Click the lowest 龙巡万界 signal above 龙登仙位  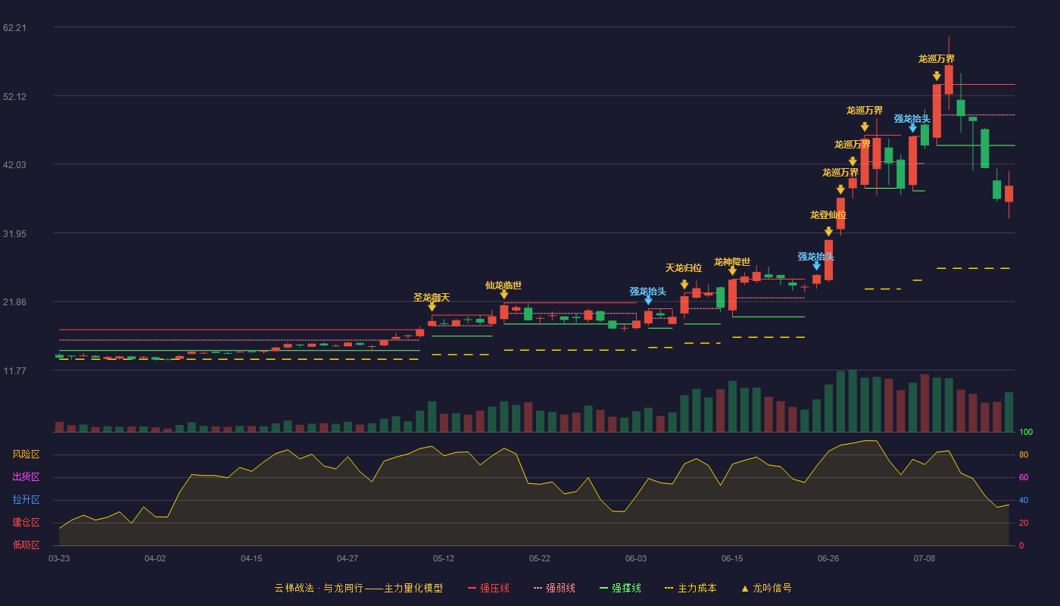pyautogui.click(x=840, y=189)
